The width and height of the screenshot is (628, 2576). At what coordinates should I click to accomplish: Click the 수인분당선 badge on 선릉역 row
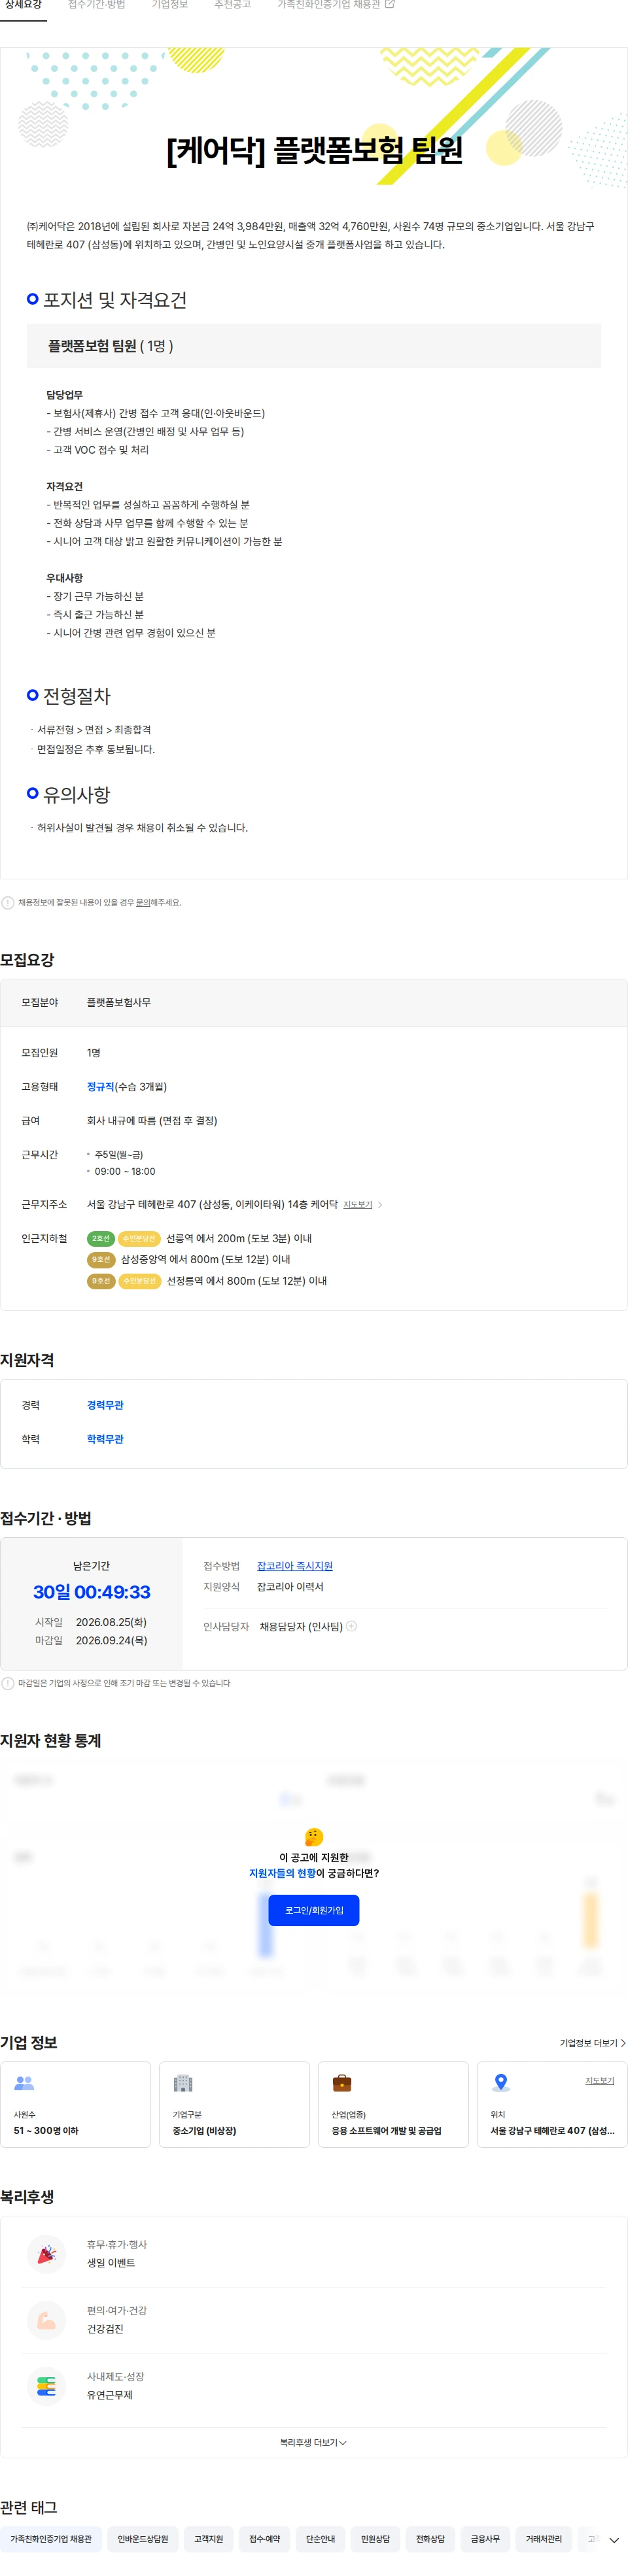pos(139,1238)
